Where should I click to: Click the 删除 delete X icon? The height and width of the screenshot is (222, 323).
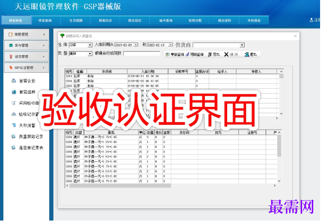(226, 54)
